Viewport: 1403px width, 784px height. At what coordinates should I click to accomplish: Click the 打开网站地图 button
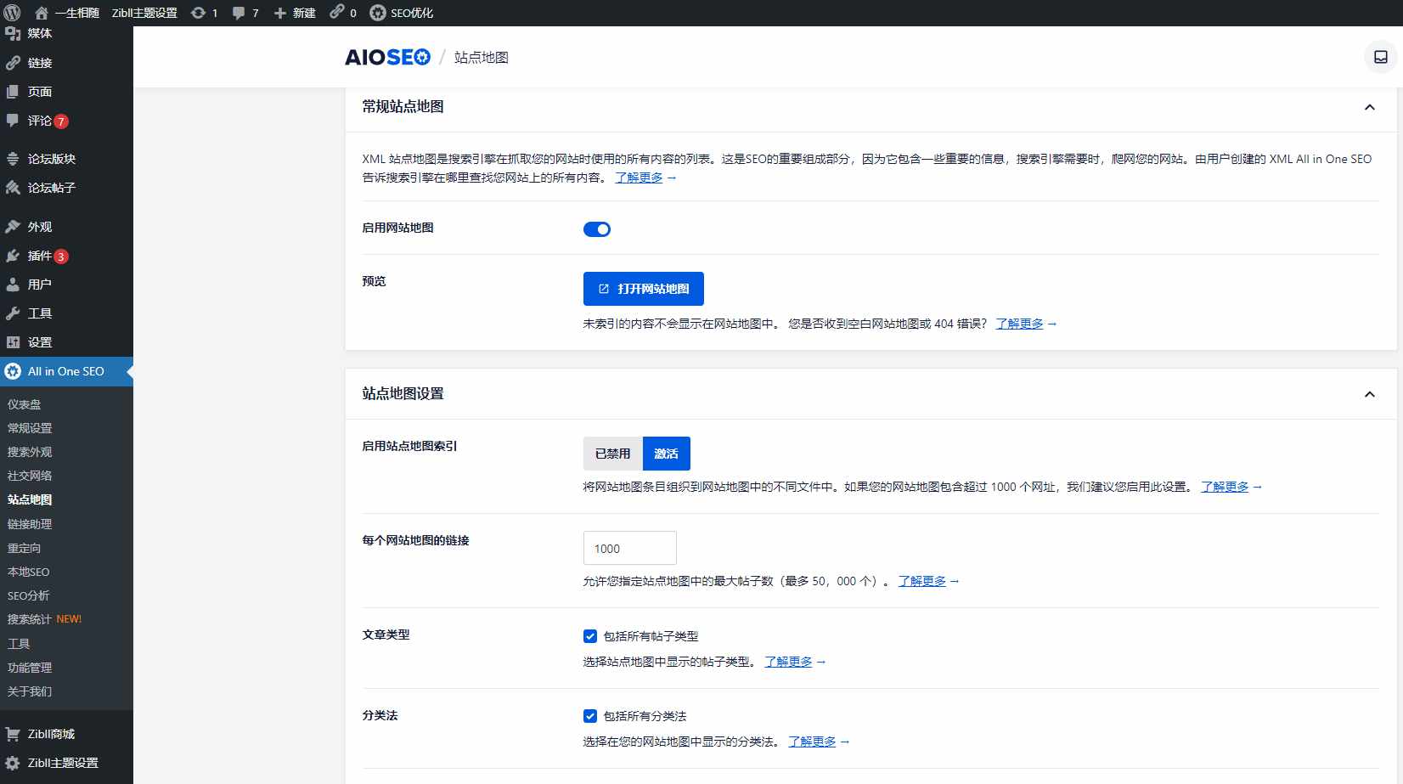point(643,289)
